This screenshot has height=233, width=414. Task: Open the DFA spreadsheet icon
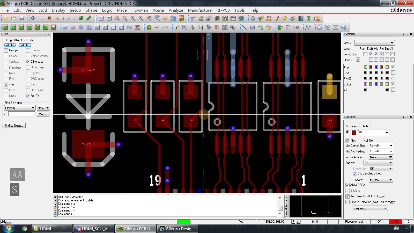pos(233,18)
